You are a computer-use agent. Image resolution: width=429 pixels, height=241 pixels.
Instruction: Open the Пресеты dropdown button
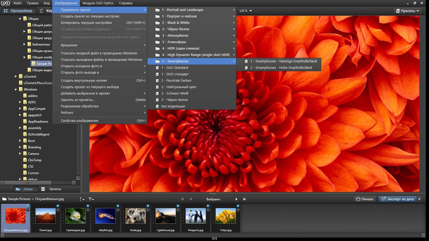[407, 11]
